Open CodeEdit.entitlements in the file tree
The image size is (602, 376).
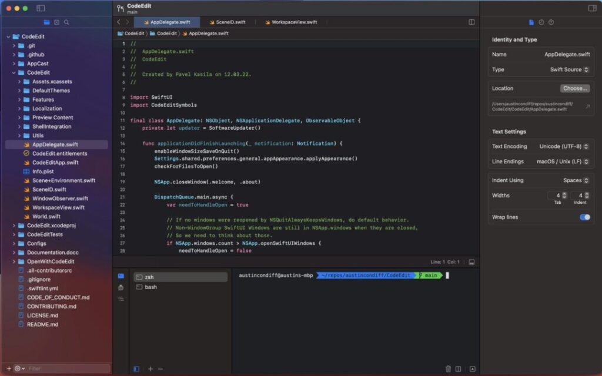[x=59, y=153]
